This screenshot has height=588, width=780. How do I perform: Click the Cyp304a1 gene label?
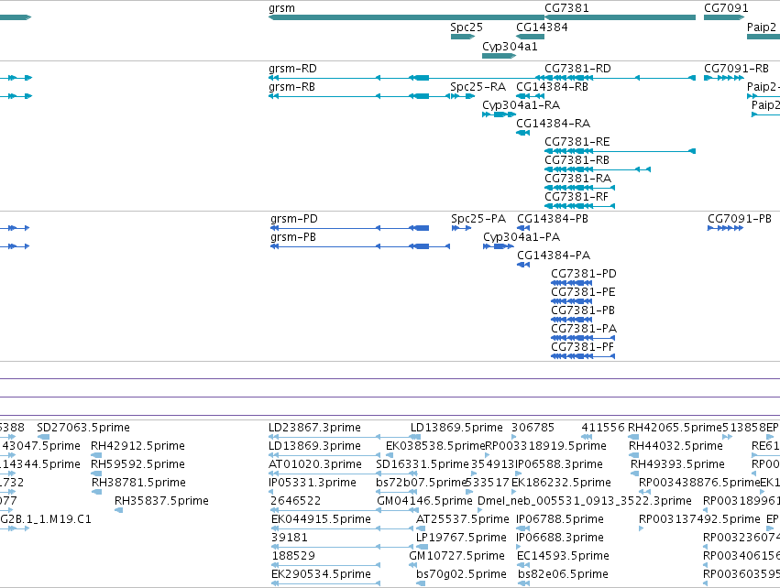tap(510, 47)
